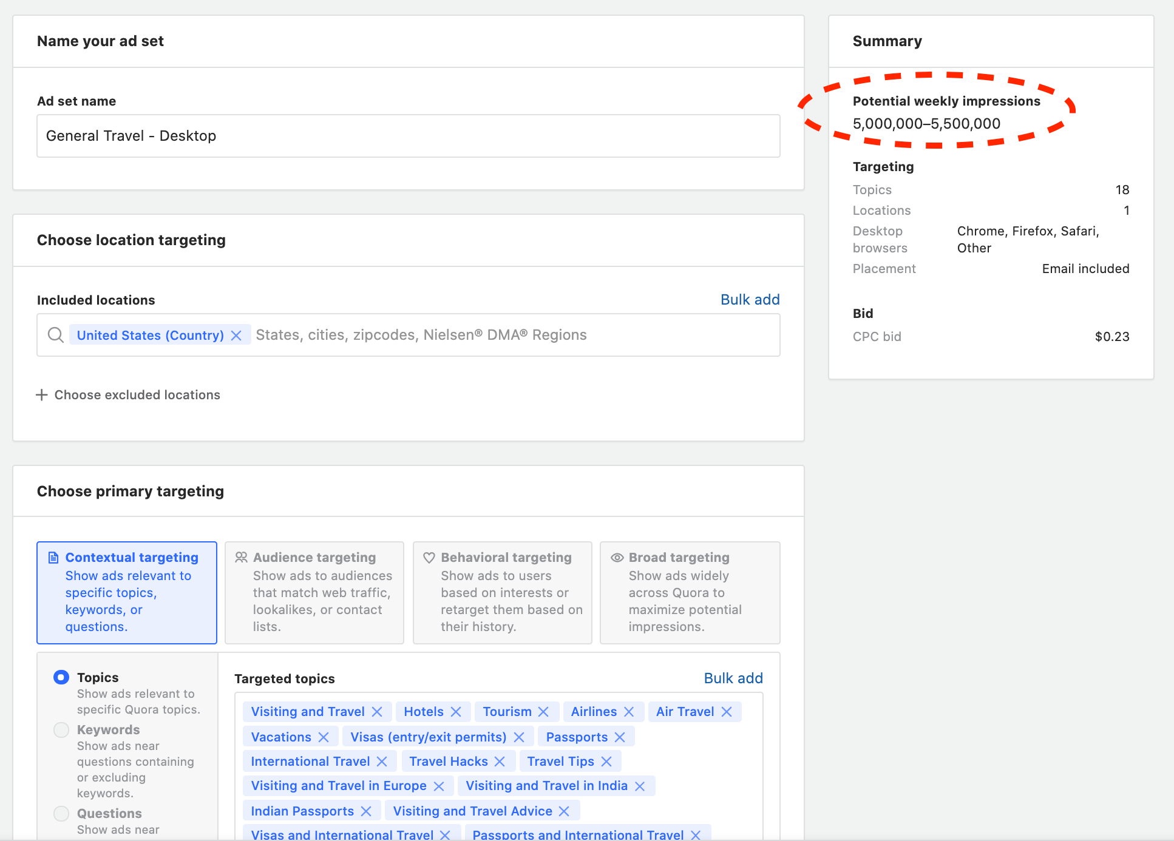Switch to Behavioral targeting
Viewport: 1174px width, 841px height.
pos(502,592)
